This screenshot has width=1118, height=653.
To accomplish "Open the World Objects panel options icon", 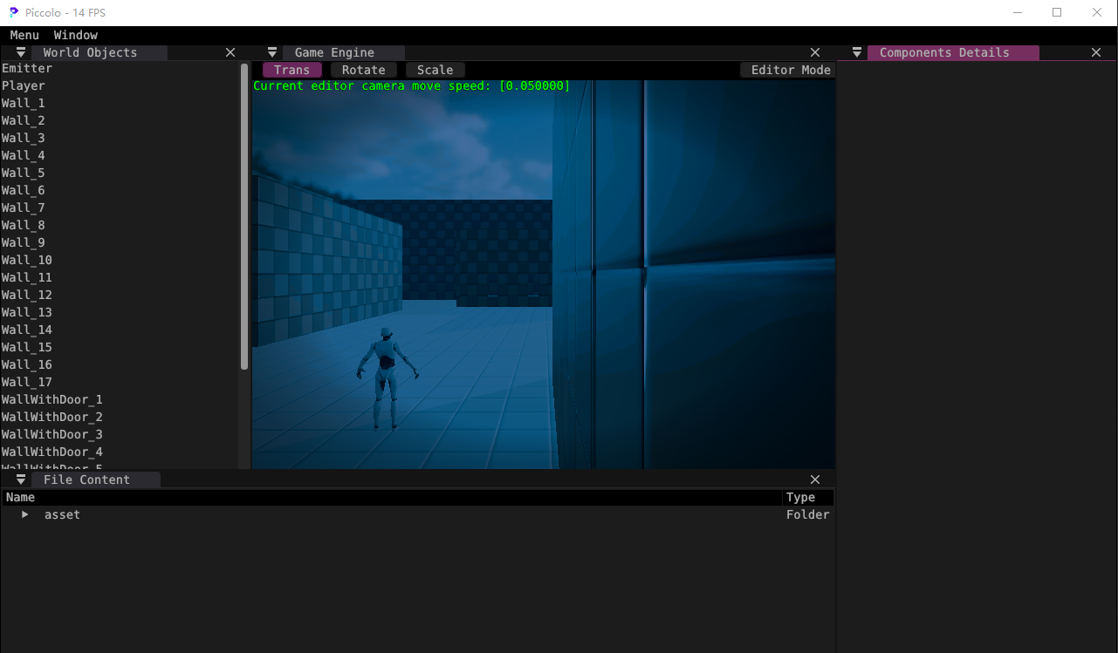I will tap(18, 52).
